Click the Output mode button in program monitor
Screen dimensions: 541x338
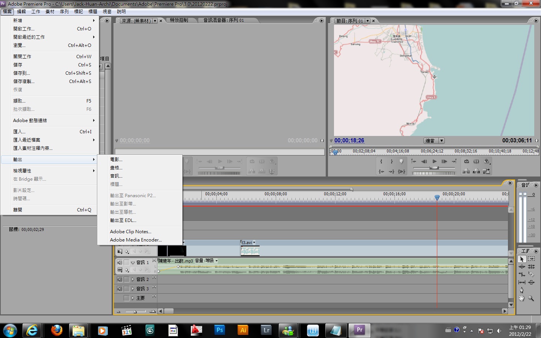487,161
